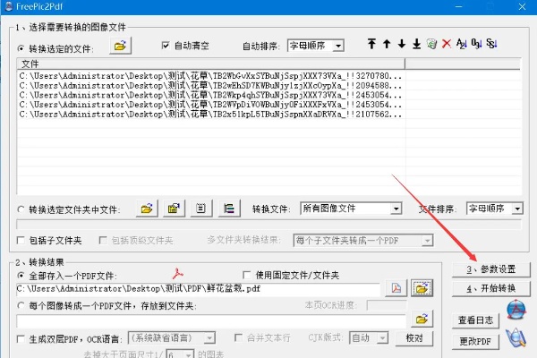Click second folder icon in folder row
This screenshot has height=358, width=537.
[x=174, y=209]
